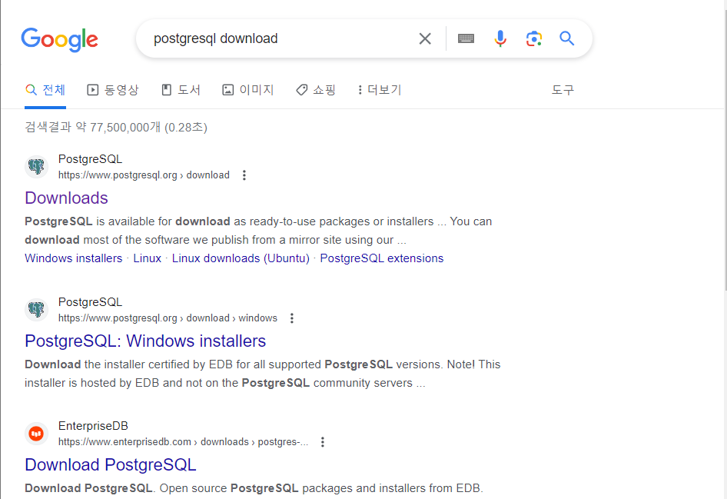Expand the 더보기 more menu
Viewport: 727px width, 499px height.
tap(380, 89)
